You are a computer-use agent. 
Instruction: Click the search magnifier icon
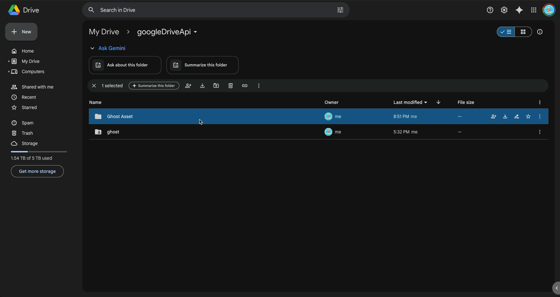[91, 10]
